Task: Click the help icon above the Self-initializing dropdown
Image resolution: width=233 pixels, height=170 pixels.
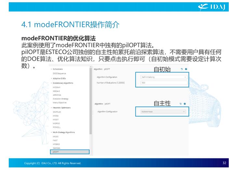Action: [186, 69]
